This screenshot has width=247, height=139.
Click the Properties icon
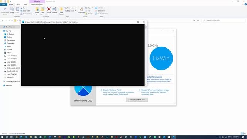pos(81,9)
